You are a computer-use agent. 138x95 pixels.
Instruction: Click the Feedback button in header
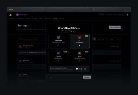point(101,15)
